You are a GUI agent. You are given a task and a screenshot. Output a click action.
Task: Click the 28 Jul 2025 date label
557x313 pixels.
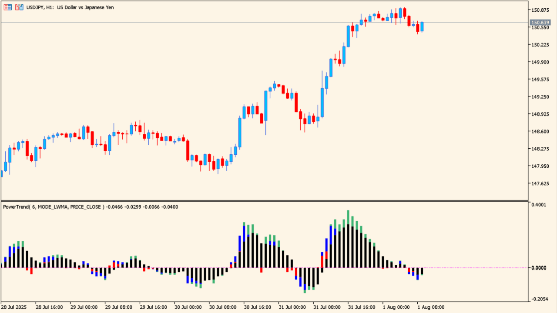14,307
